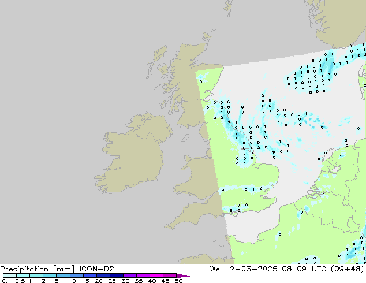Screen dimensions: 366x283
Task: Click the '0.1' legend scale label
Action: click(x=6, y=281)
